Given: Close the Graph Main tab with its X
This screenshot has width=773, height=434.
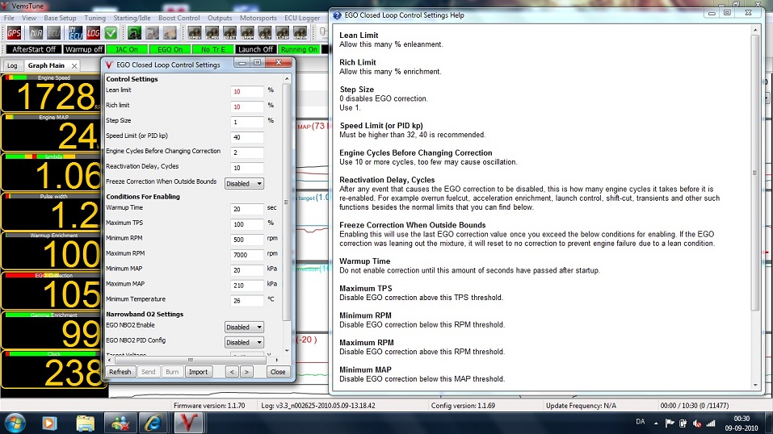Looking at the screenshot, I should [74, 65].
